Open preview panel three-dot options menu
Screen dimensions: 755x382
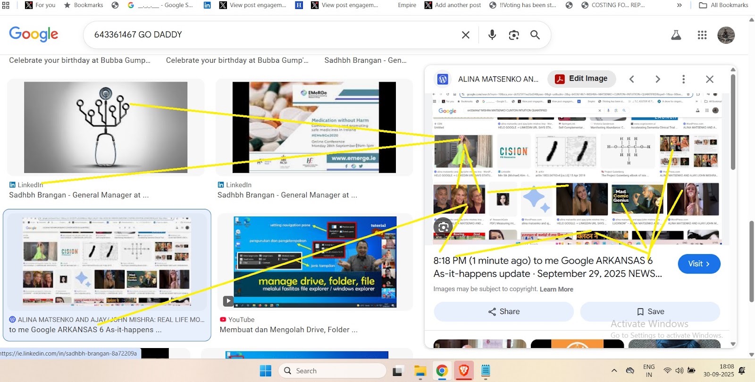click(683, 79)
